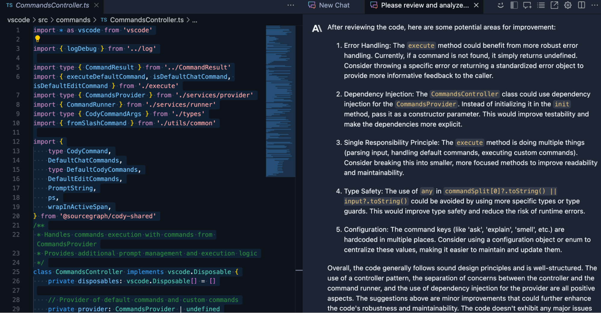Click line number 12 in the gutter
This screenshot has height=313, width=601.
[x=16, y=142]
